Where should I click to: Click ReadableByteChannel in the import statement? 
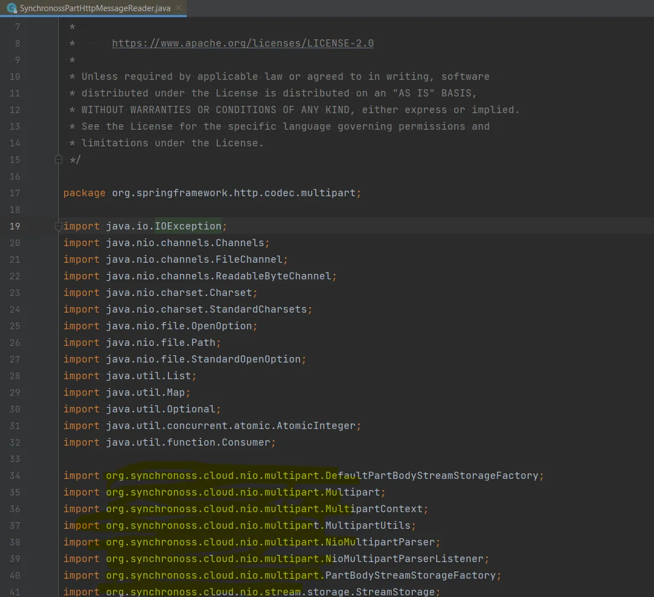tap(273, 276)
